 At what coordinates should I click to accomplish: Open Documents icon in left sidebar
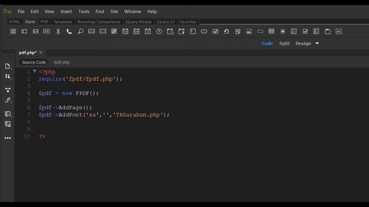(x=7, y=66)
